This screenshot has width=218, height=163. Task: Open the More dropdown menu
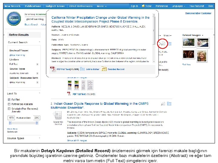tap(102, 6)
